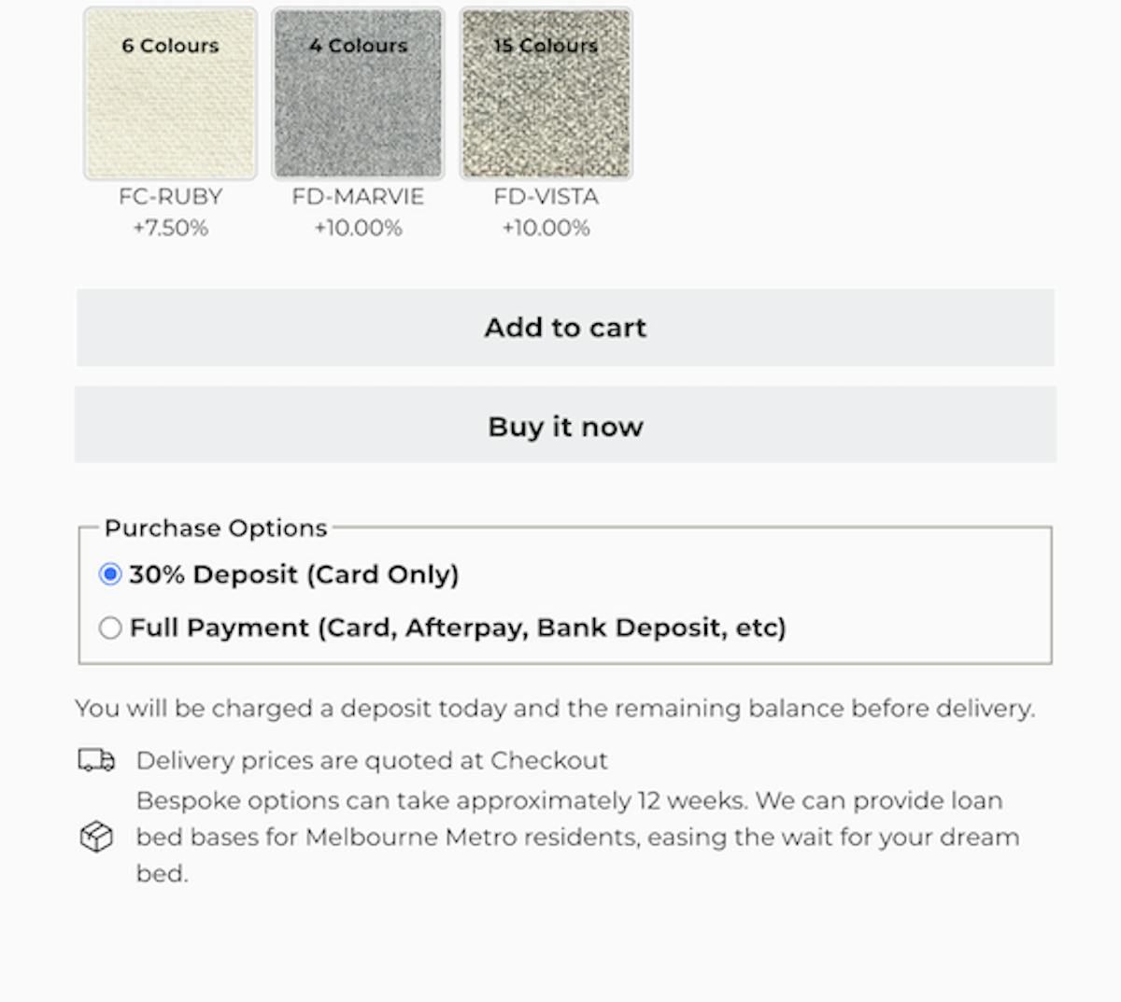Choose the FD-VISTA speckled fabric swatch
Viewport: 1121px width, 1002px height.
coord(546,93)
